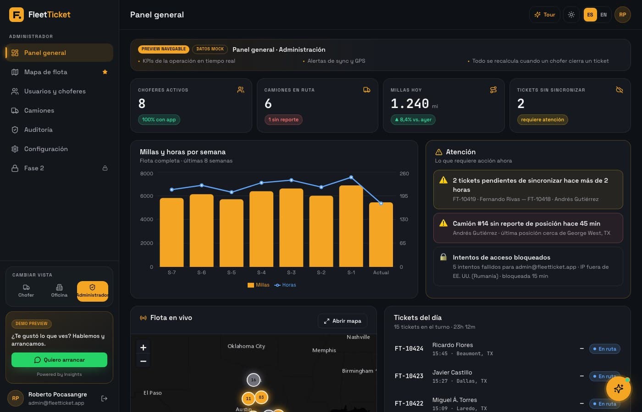Viewport: 642px width, 412px height.
Task: Open the Powered by Insights link
Action: tap(59, 374)
